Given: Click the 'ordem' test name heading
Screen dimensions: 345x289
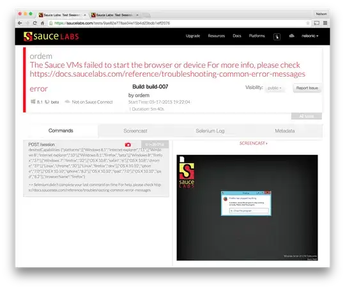Looking at the screenshot, I should pyautogui.click(x=41, y=56).
